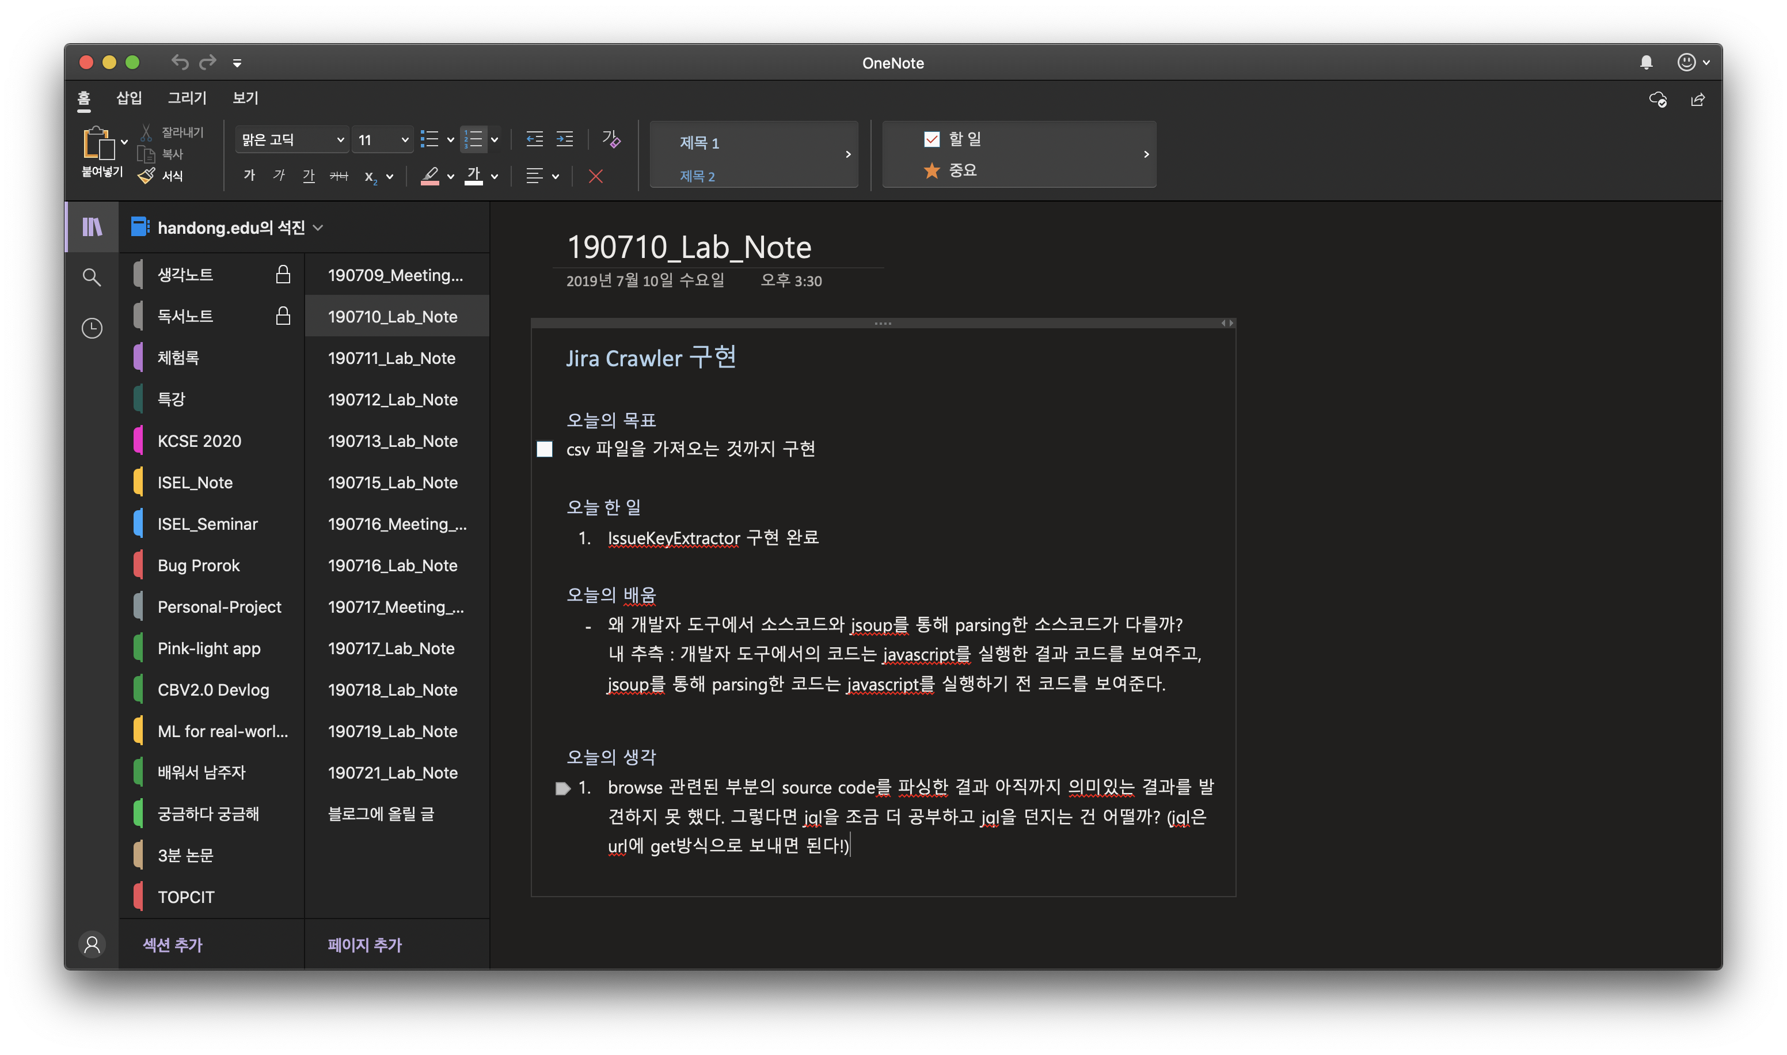Open the 그리기 ribbon tab
Screen dimensions: 1787x1055
tap(187, 98)
